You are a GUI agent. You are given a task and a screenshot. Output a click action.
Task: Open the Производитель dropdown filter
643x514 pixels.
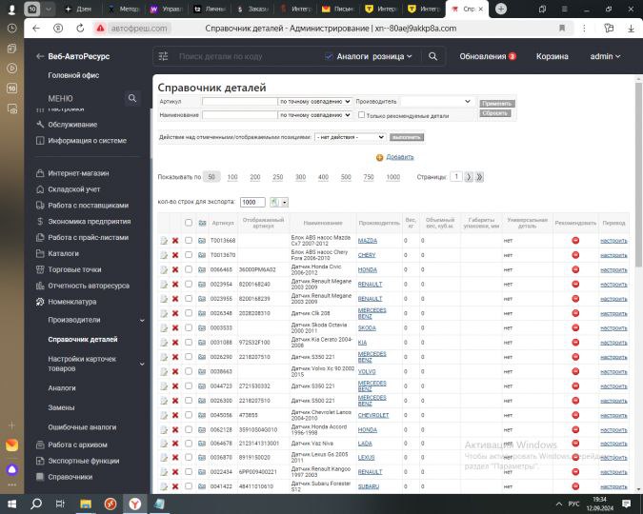tap(436, 101)
